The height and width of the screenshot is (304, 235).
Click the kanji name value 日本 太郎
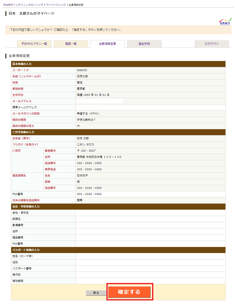coord(83,139)
